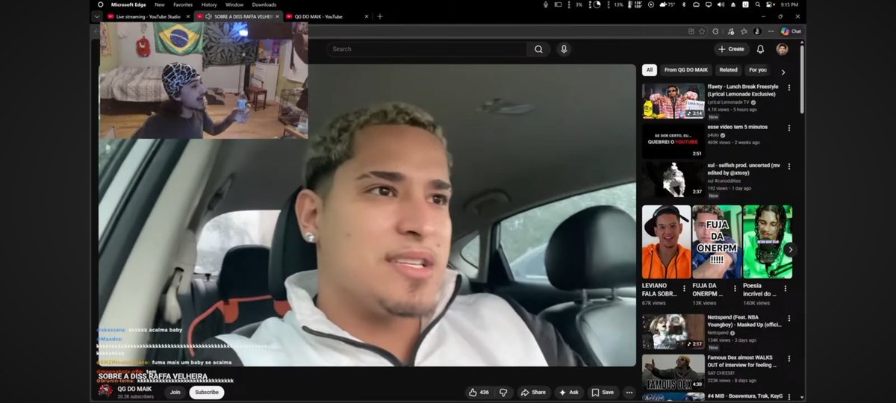Image resolution: width=896 pixels, height=403 pixels.
Task: Click the clock showing 9:15 PM
Action: tap(790, 4)
